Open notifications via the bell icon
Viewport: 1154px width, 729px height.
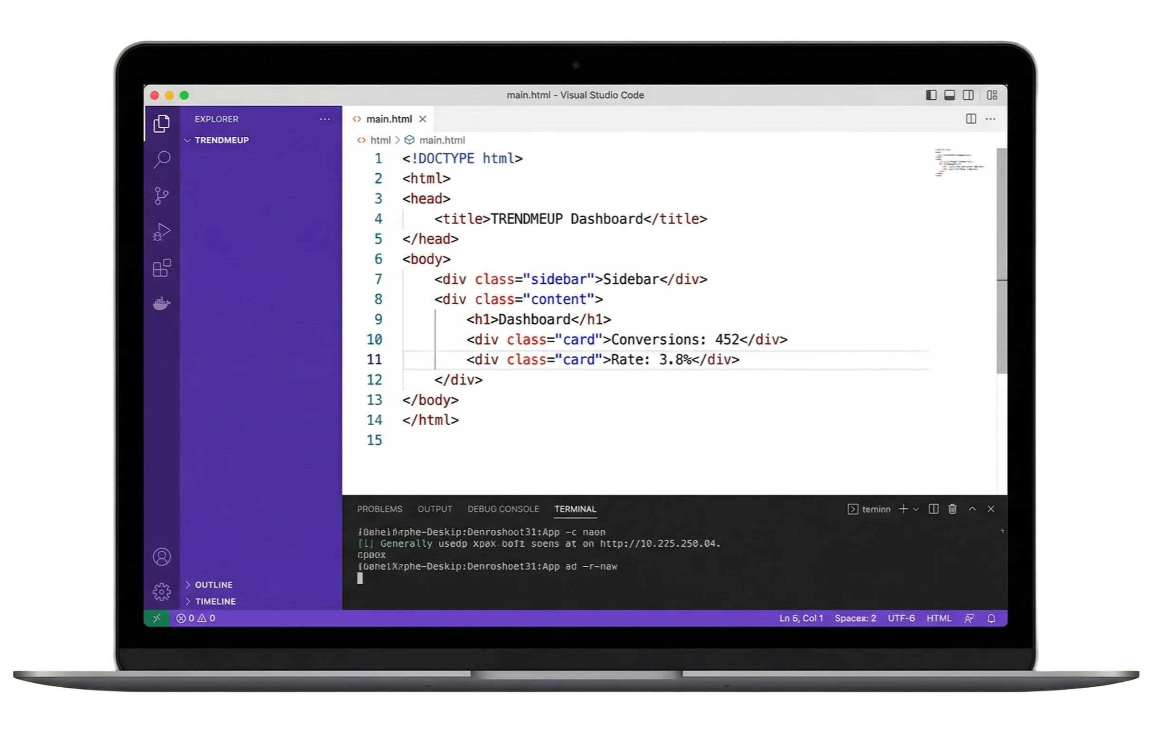(x=991, y=618)
